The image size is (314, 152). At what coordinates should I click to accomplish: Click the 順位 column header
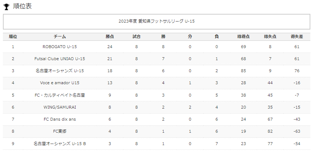[x=13, y=37]
